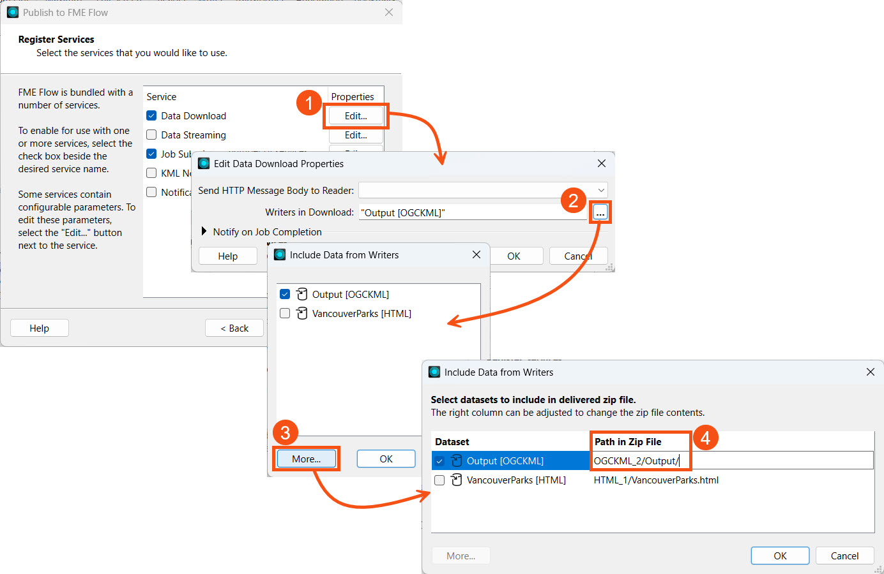Screen dimensions: 884x574
Task: Close the small Include Data from Writers dialog
Action: [x=476, y=254]
